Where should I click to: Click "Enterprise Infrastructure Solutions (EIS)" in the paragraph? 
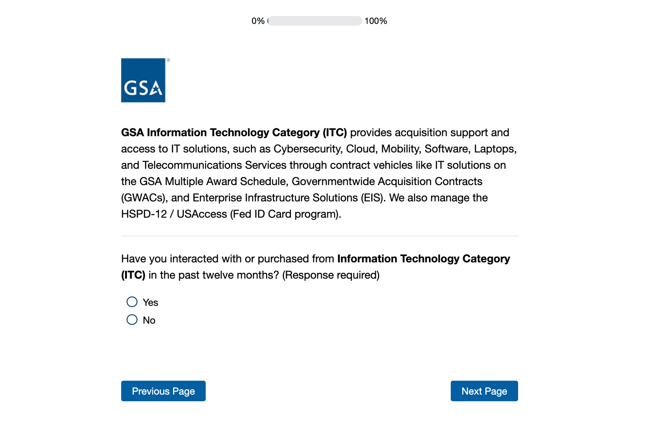288,198
